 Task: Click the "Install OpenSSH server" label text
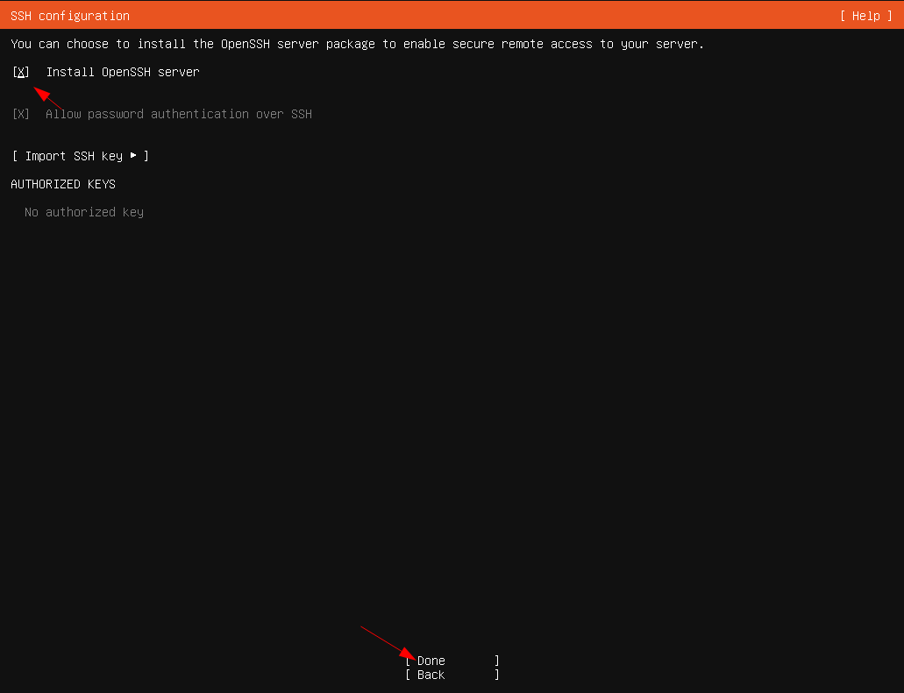123,72
